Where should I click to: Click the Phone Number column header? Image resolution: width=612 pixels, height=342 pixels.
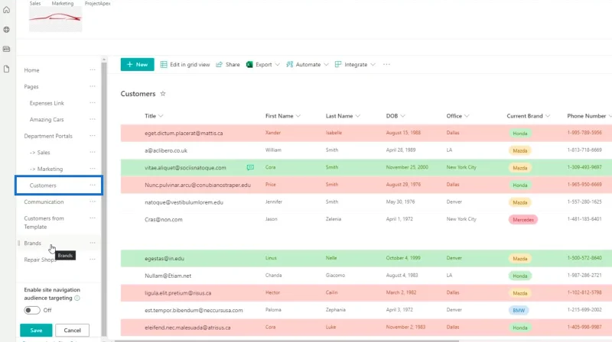tap(586, 116)
